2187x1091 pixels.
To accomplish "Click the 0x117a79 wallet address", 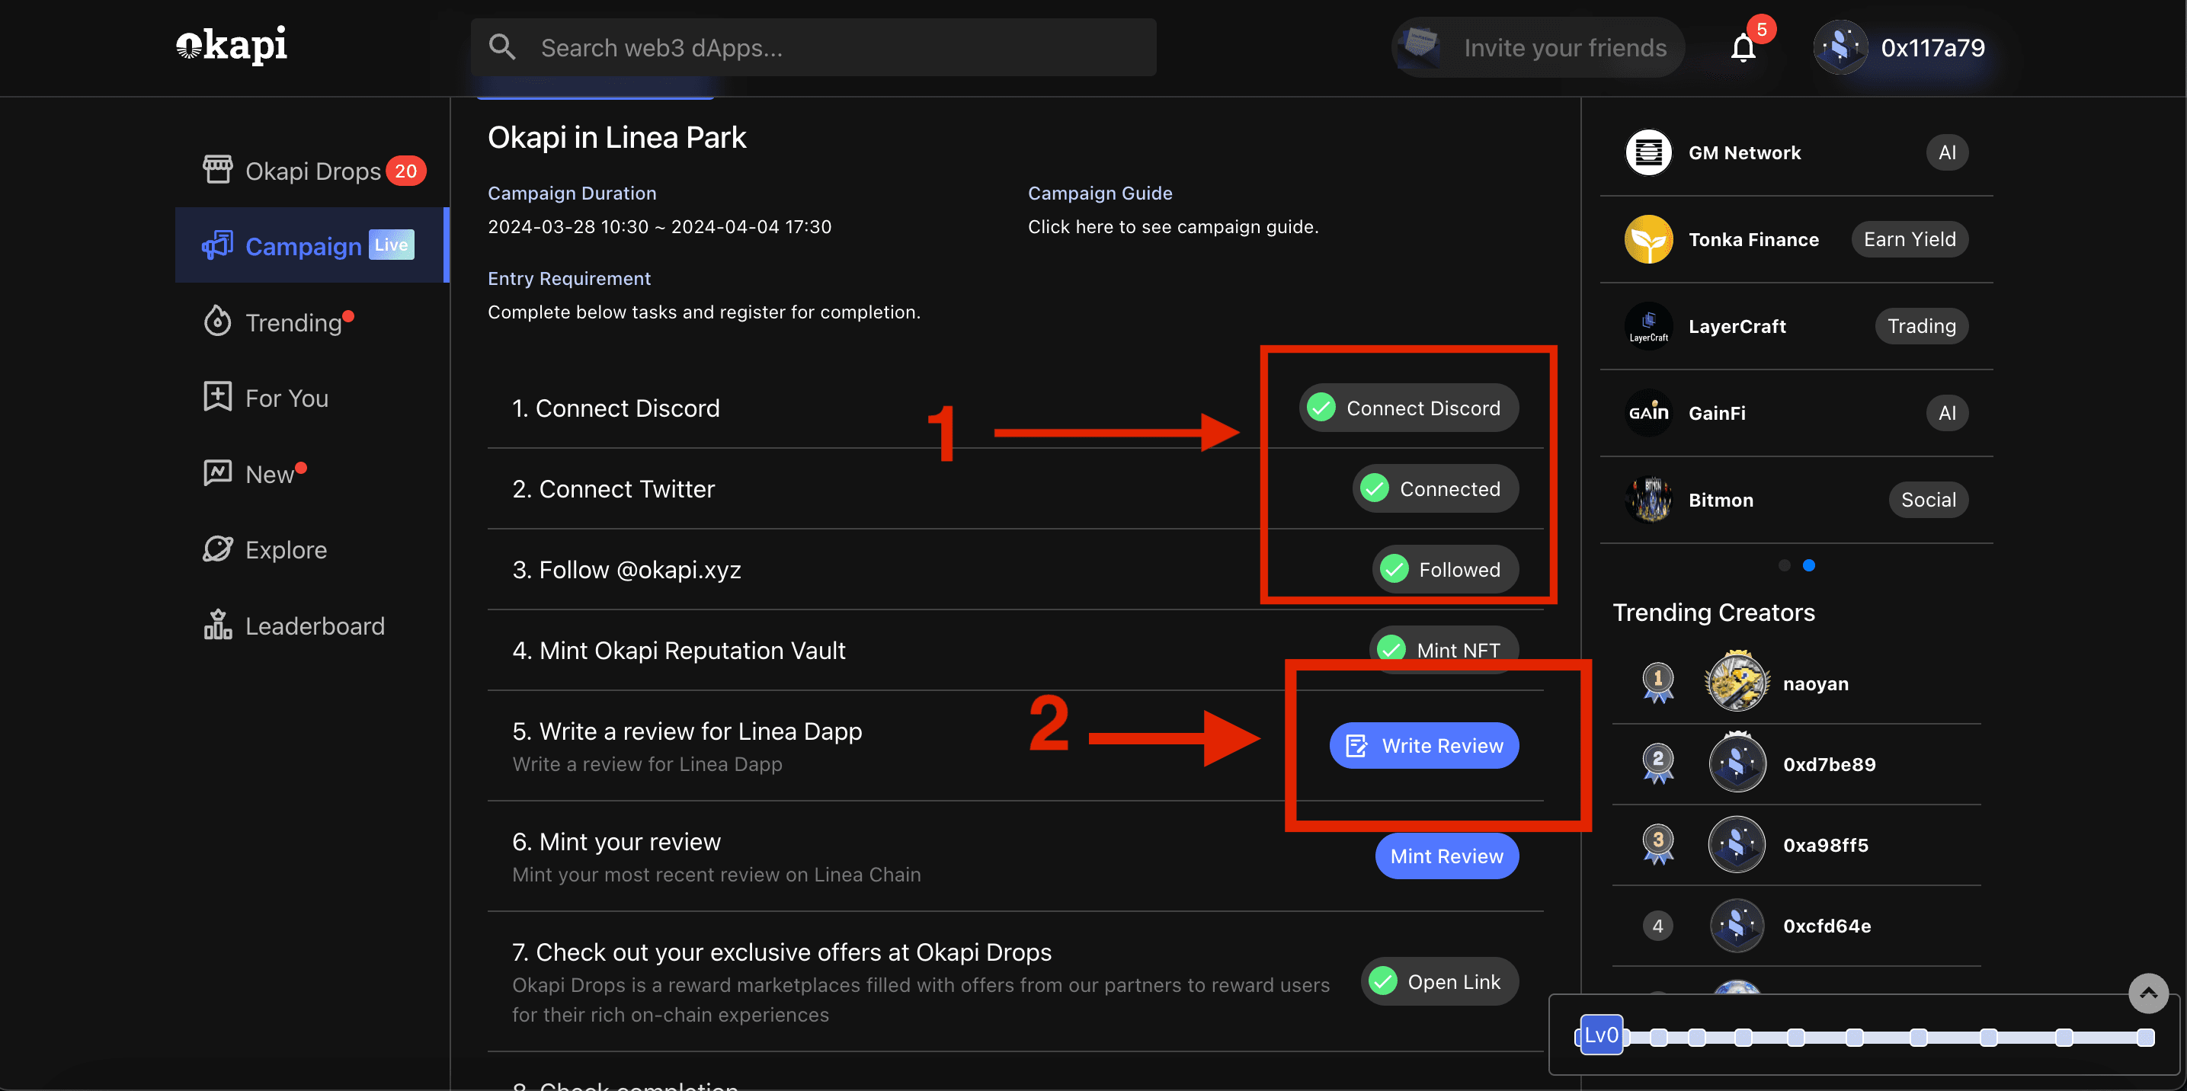I will (x=1932, y=47).
